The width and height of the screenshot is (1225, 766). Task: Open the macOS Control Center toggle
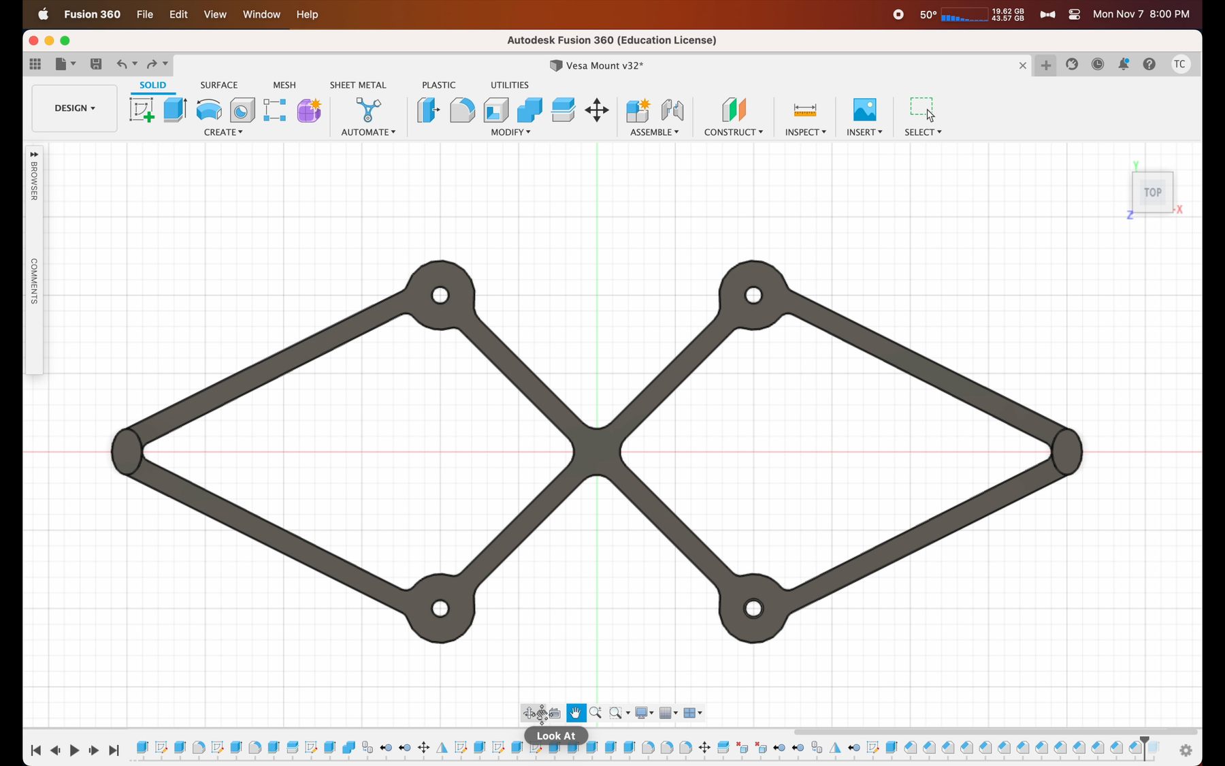pos(1075,14)
